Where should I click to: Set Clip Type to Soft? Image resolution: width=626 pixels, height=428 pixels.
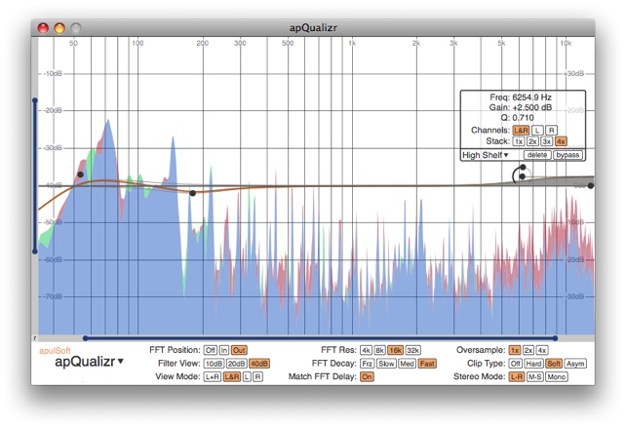[553, 364]
